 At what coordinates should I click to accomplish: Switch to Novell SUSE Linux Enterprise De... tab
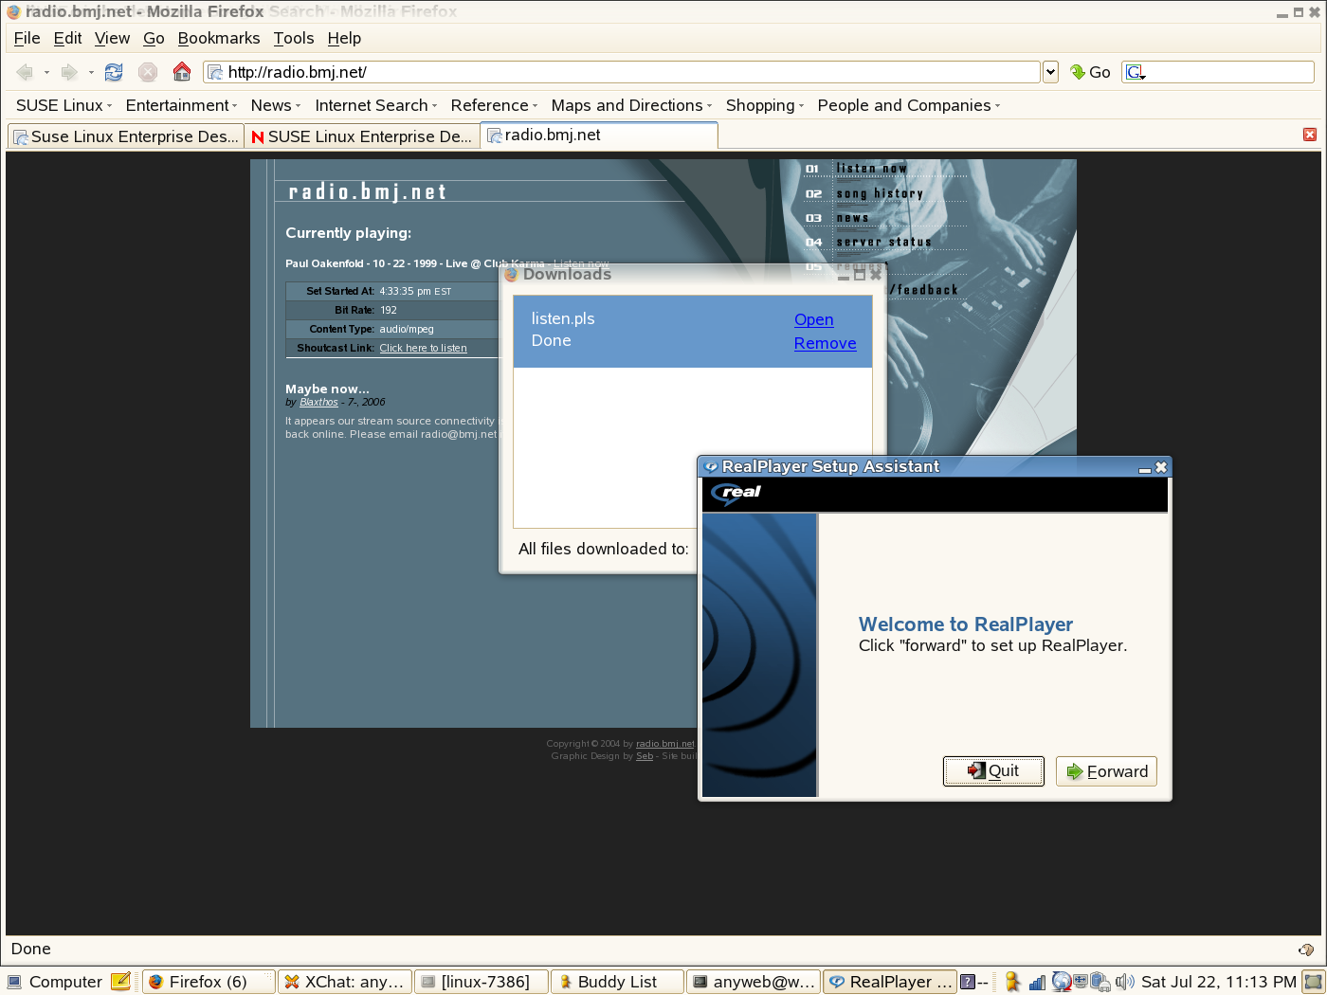[x=362, y=136]
